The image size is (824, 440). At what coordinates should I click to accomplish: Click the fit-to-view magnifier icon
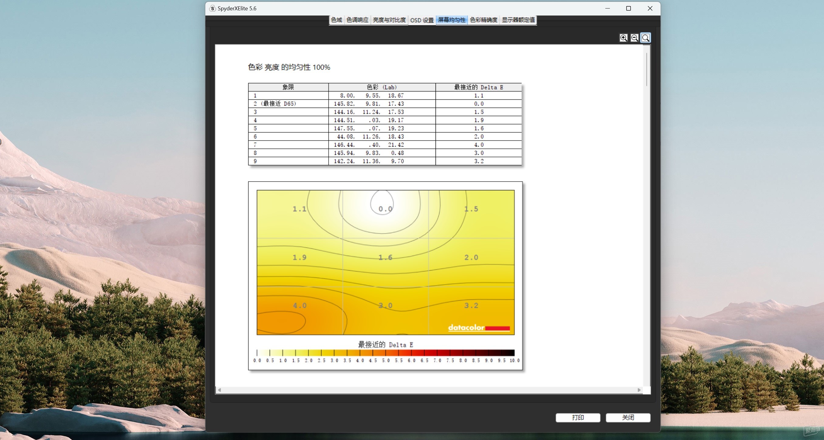click(x=645, y=38)
